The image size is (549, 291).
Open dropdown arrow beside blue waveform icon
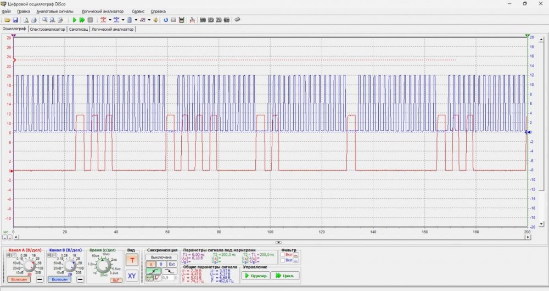(x=122, y=20)
